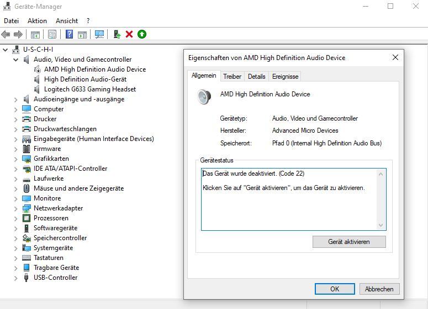Expand the IDE ATA/ATAPI-Controller category

16,169
